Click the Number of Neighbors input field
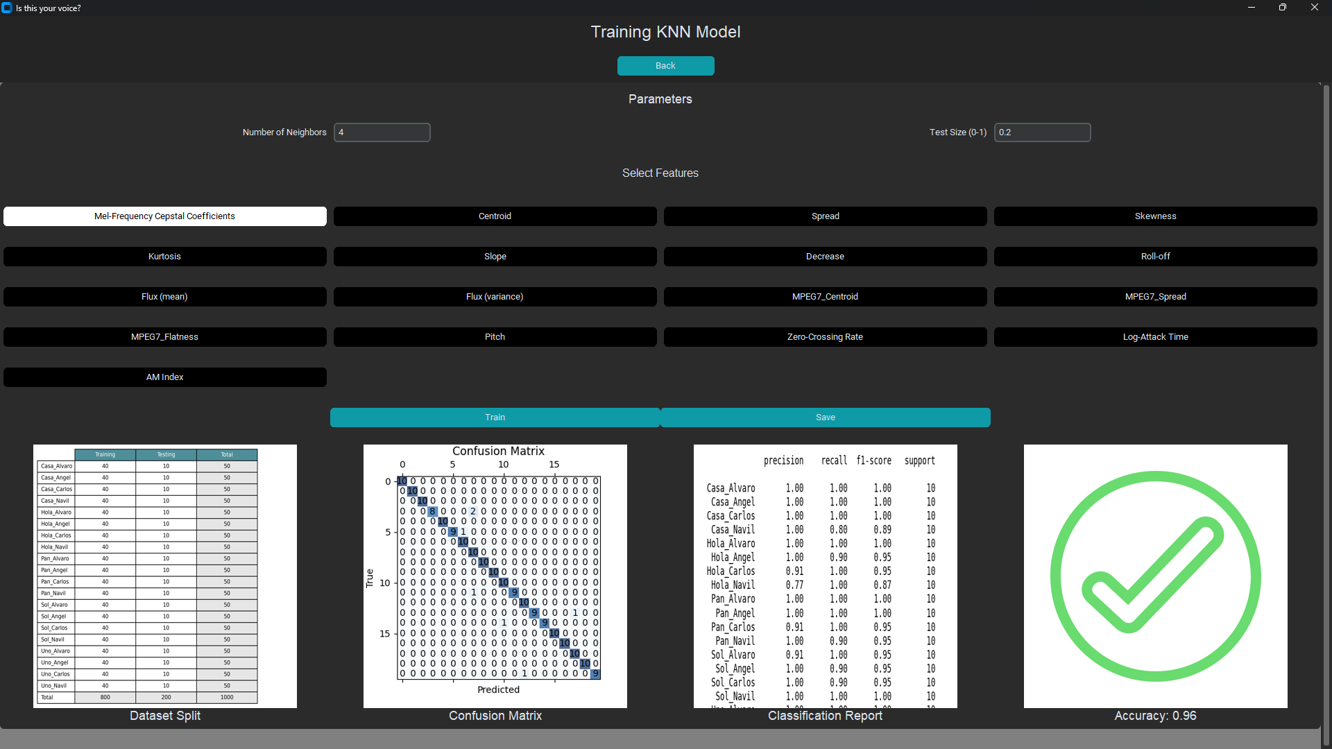This screenshot has height=749, width=1332. point(382,132)
